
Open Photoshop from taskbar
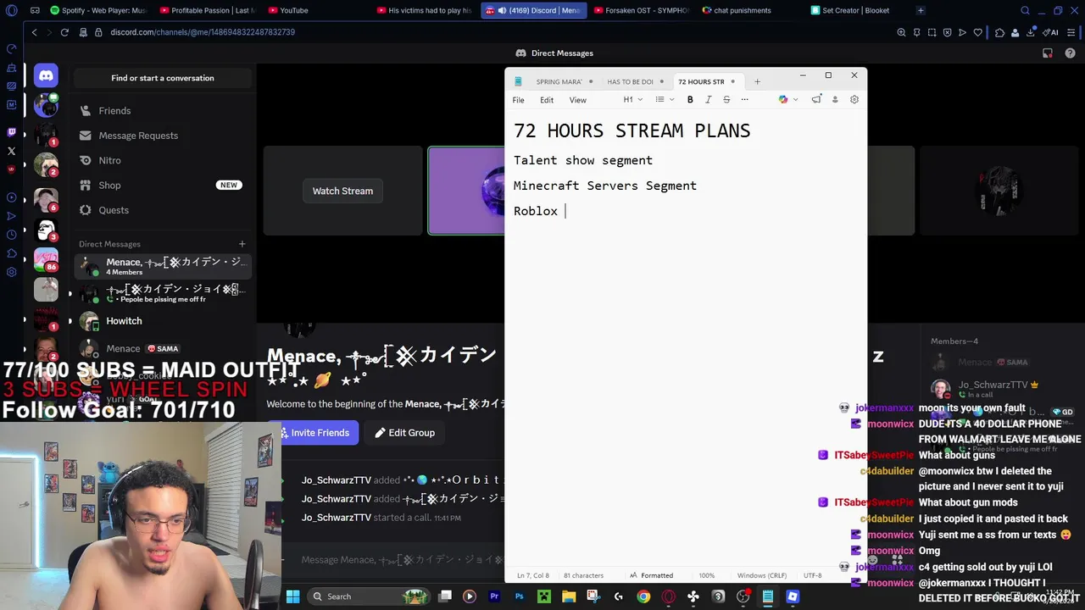[519, 596]
